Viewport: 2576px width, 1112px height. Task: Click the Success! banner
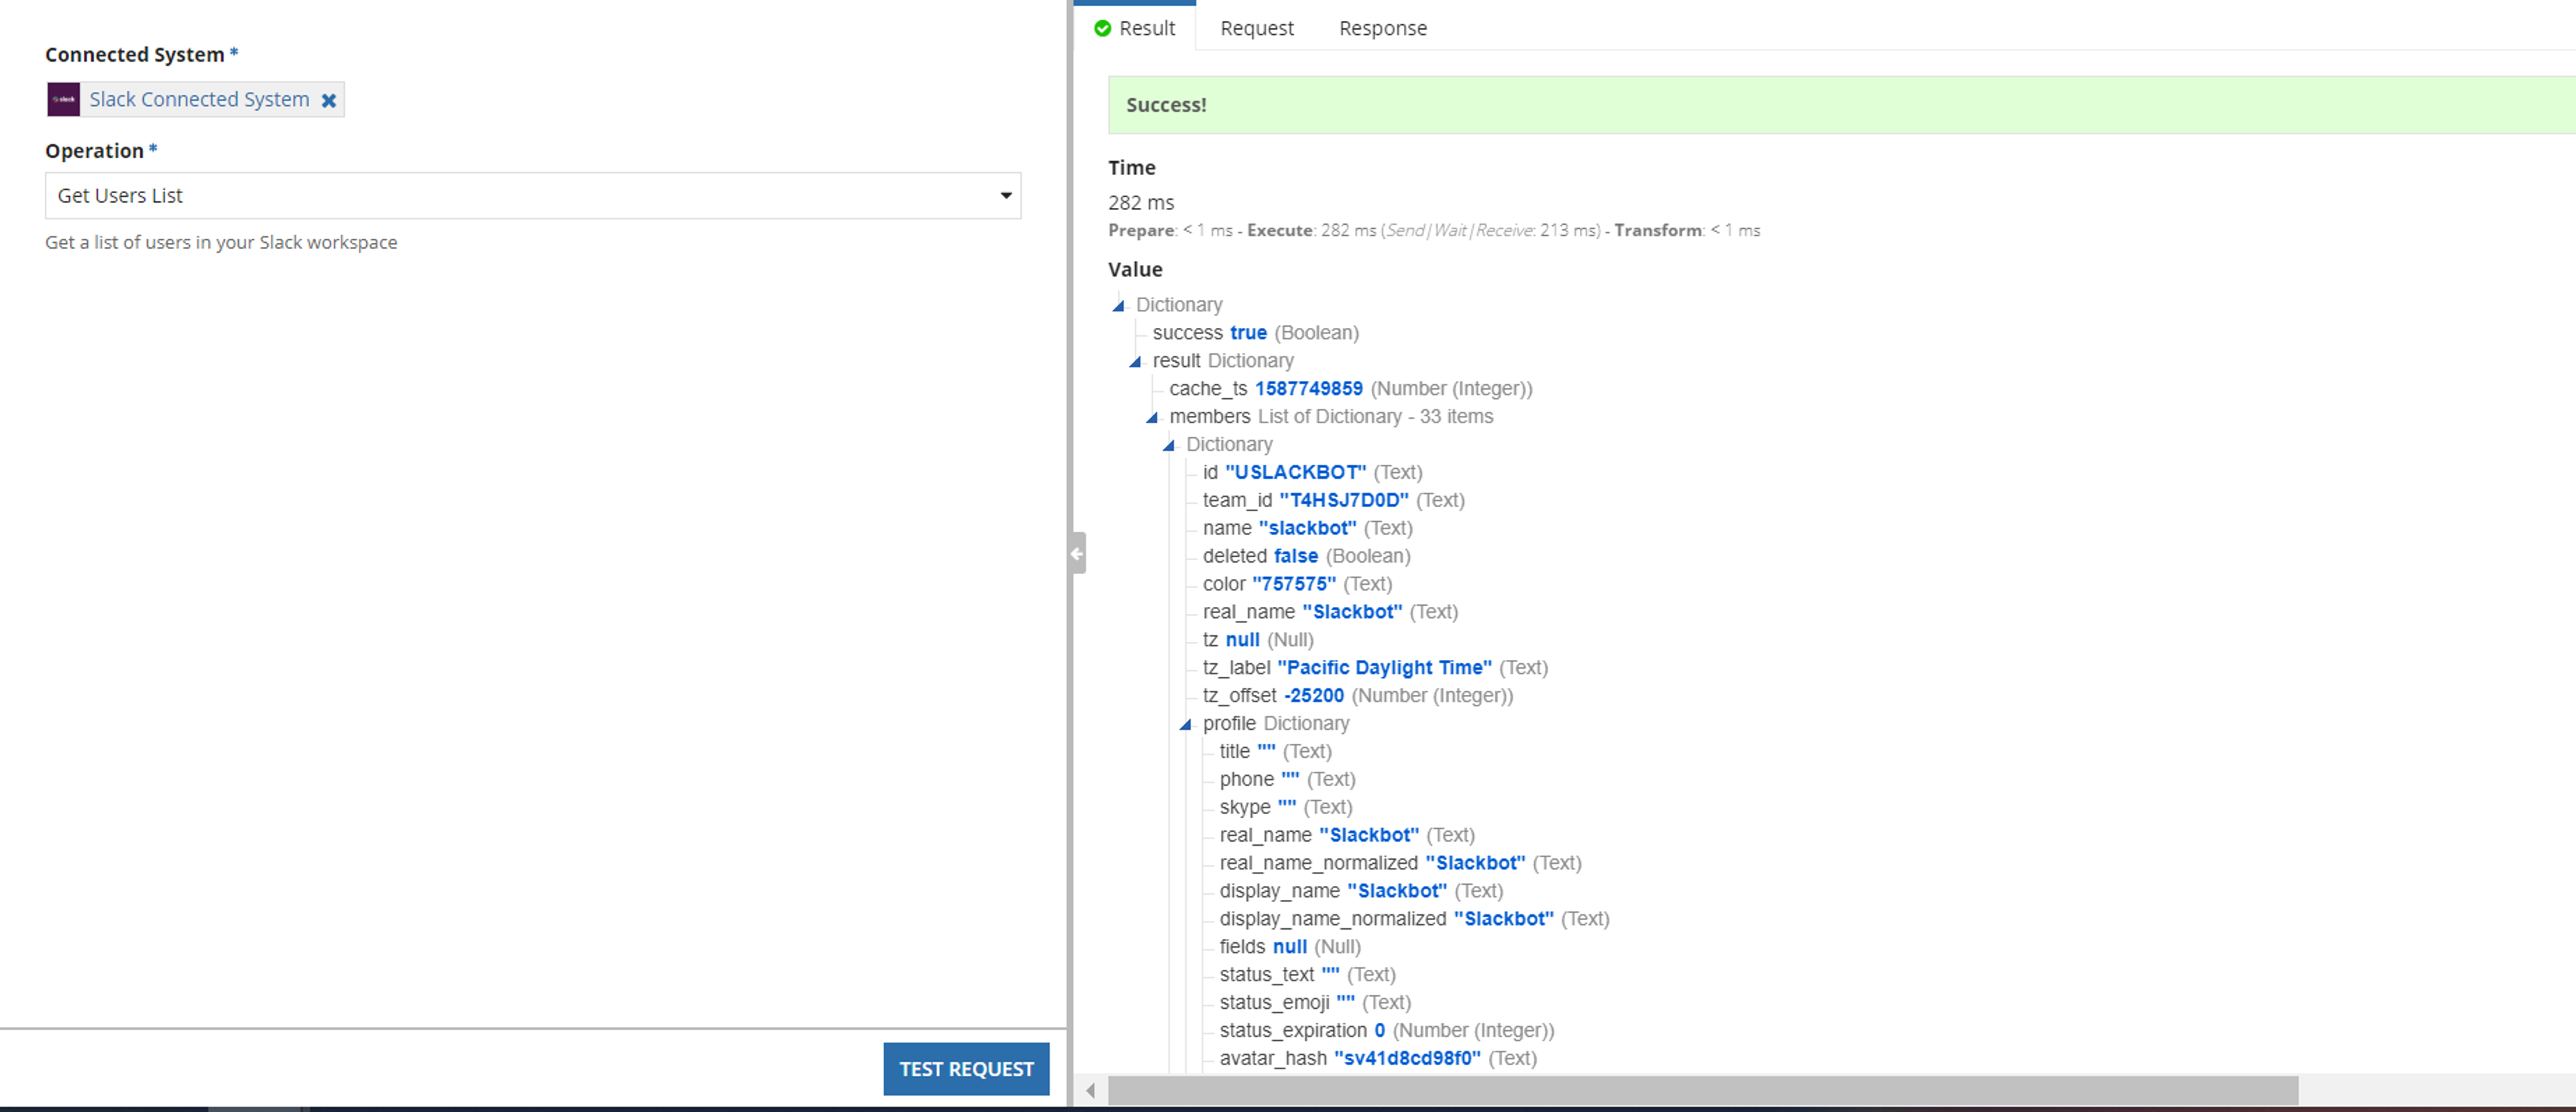pyautogui.click(x=1841, y=105)
